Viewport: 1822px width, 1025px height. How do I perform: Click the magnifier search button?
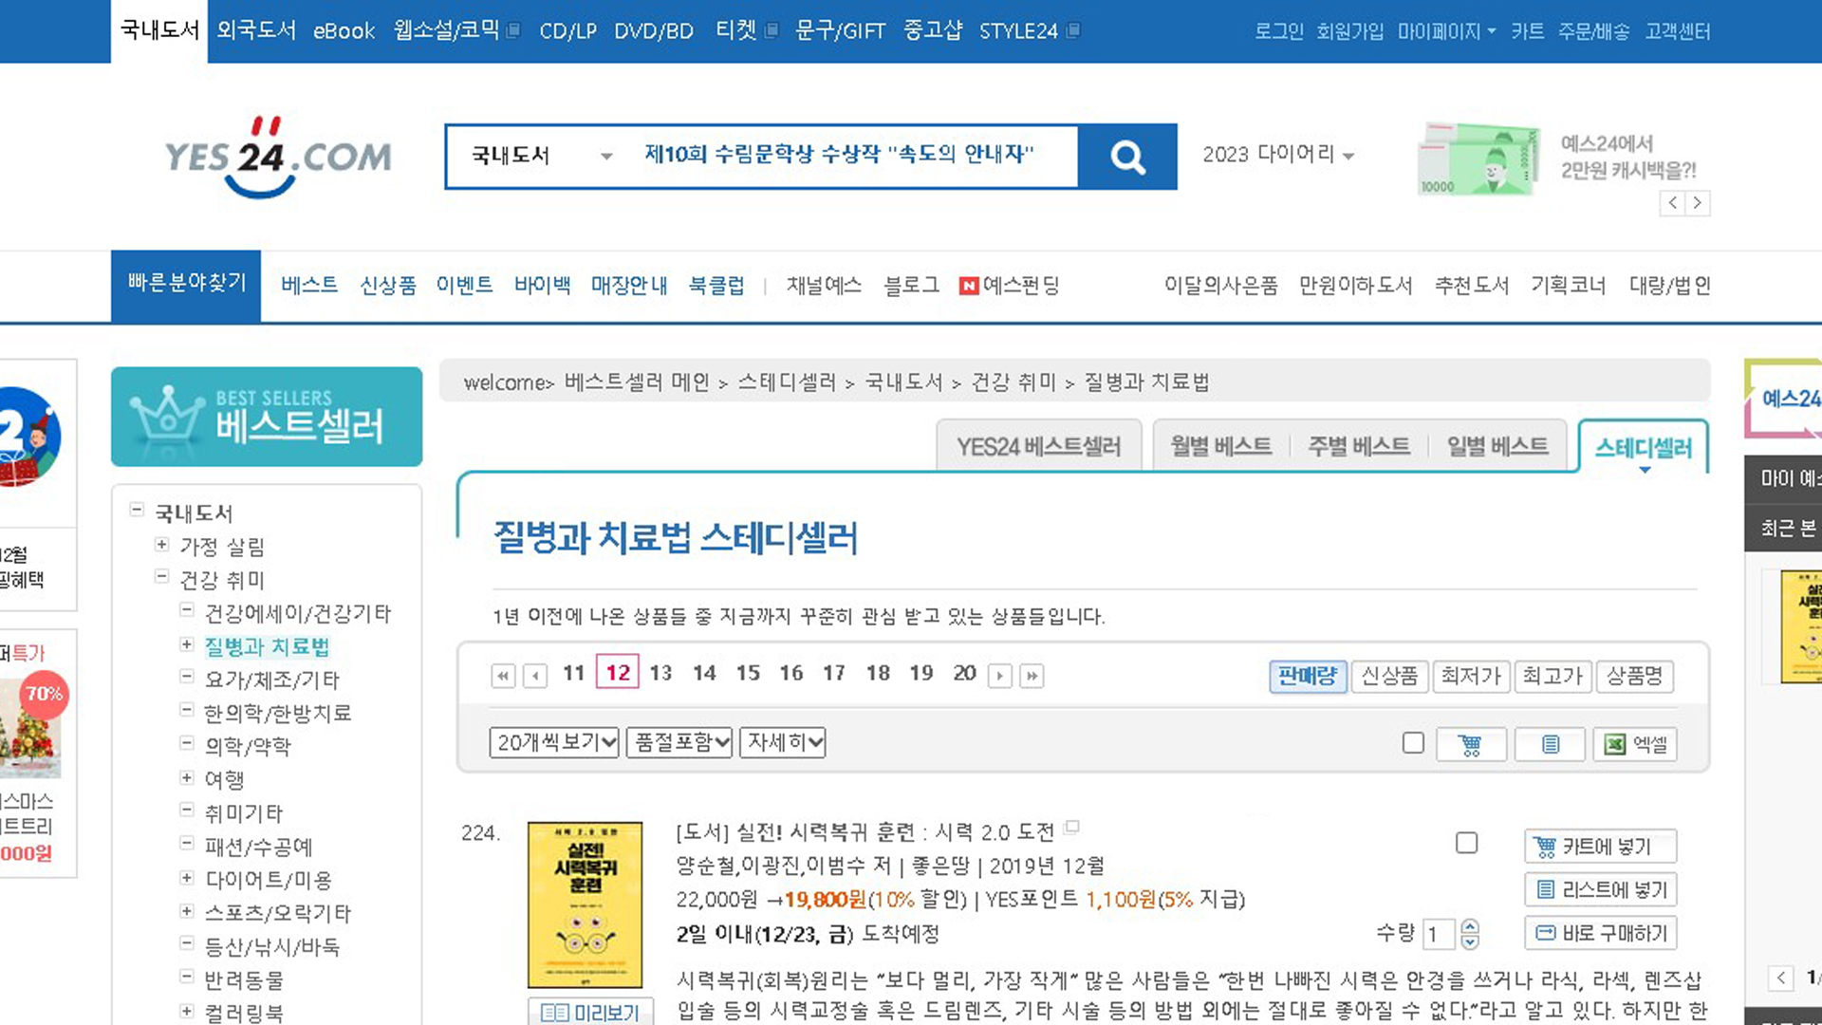(1127, 157)
